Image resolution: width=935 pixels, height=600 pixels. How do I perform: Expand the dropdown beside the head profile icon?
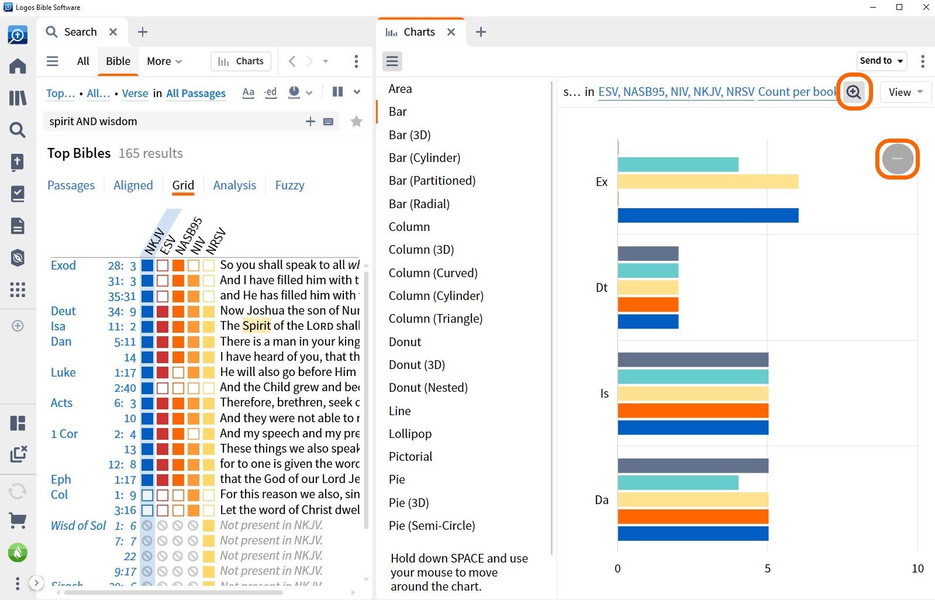[x=309, y=92]
